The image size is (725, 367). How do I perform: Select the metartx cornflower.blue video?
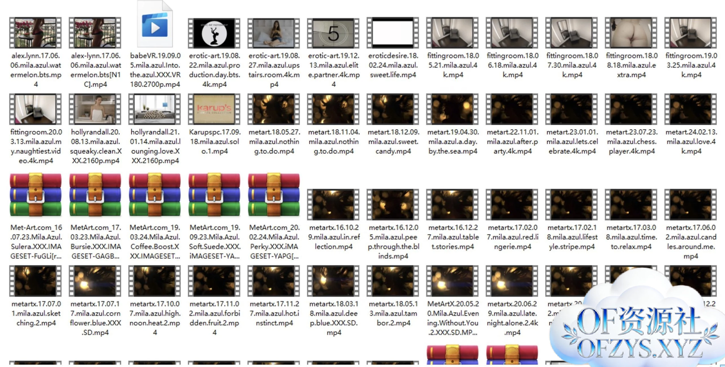click(95, 281)
